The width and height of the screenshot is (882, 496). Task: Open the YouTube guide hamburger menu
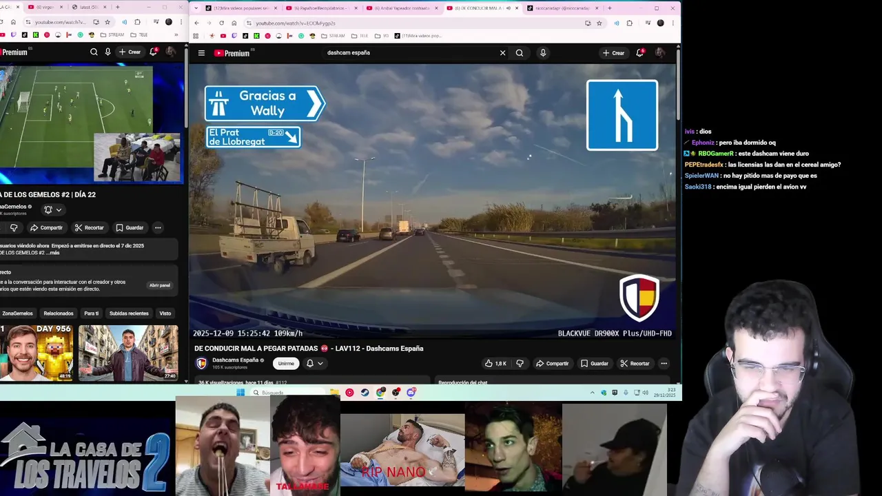point(201,53)
